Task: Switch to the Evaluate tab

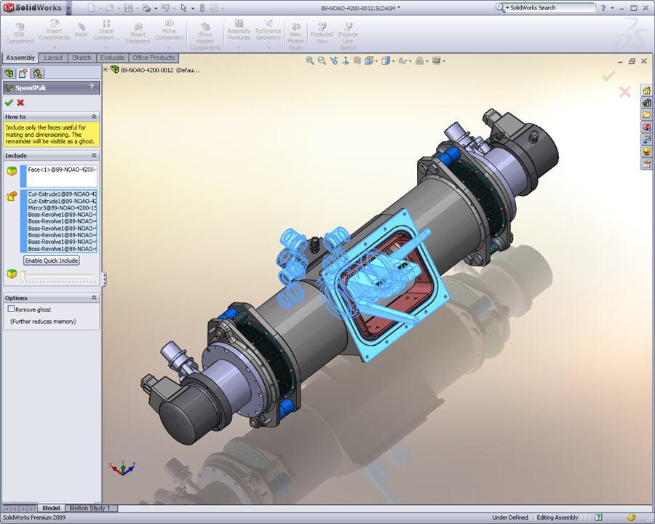Action: [x=112, y=58]
